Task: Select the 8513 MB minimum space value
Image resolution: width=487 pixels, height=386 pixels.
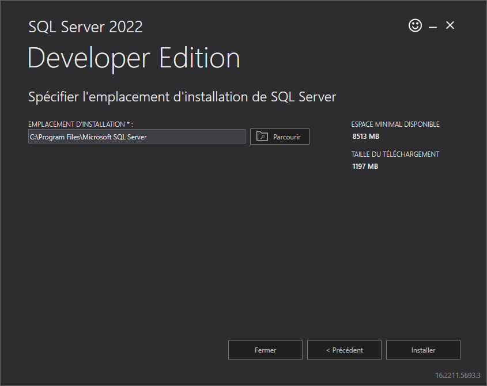Action: tap(365, 137)
